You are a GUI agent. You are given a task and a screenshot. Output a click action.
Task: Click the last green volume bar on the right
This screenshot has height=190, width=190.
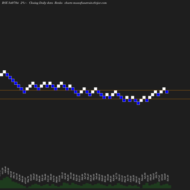(170, 187)
